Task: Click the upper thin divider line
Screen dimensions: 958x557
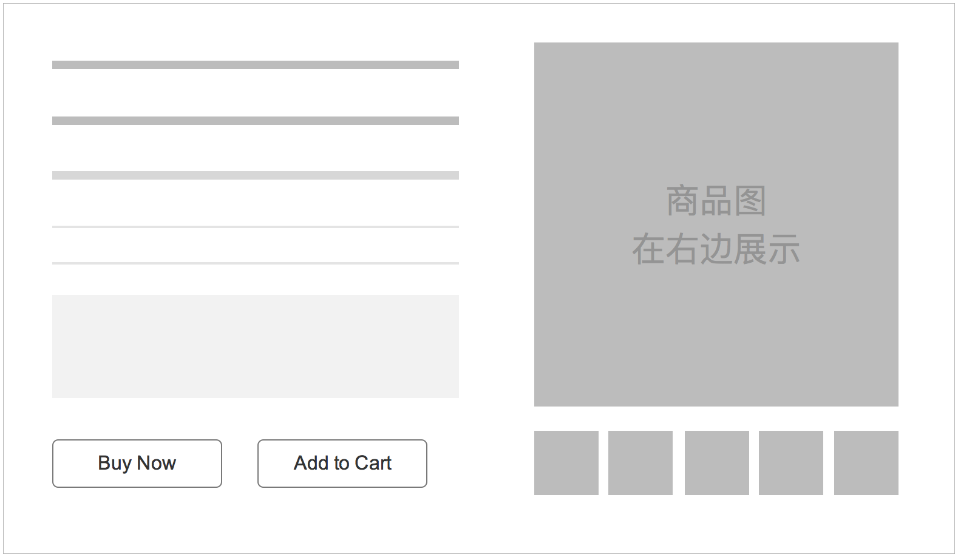Action: [x=256, y=227]
